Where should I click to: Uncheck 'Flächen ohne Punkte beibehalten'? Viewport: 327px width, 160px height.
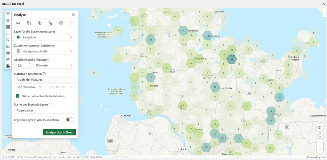[x=18, y=96]
